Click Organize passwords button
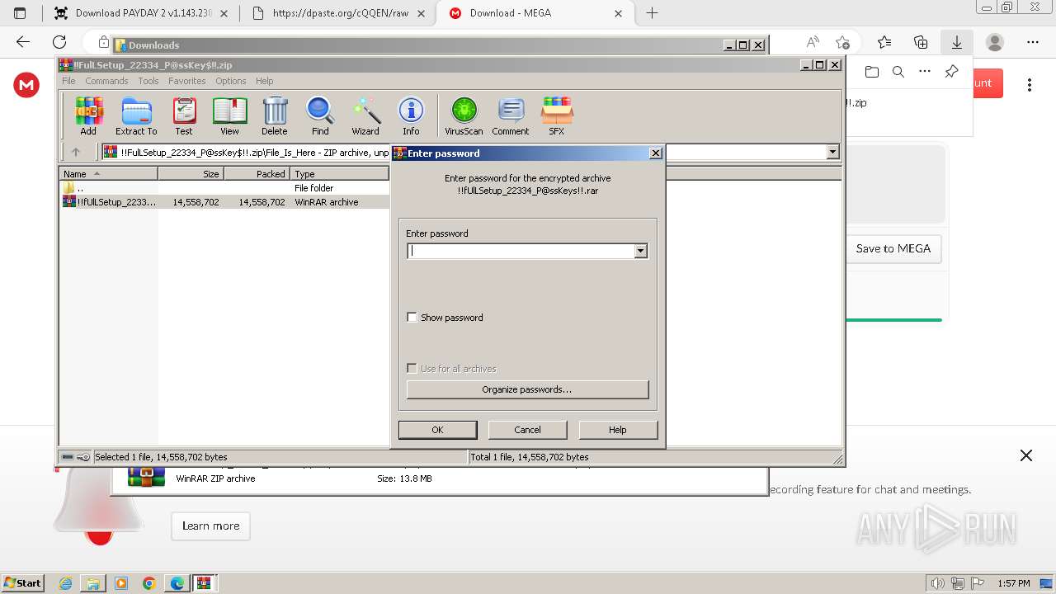1056x594 pixels. click(527, 389)
